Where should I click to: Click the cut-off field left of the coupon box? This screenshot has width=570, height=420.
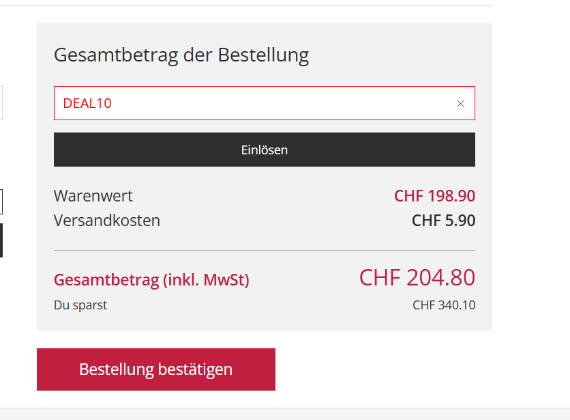click(1, 103)
